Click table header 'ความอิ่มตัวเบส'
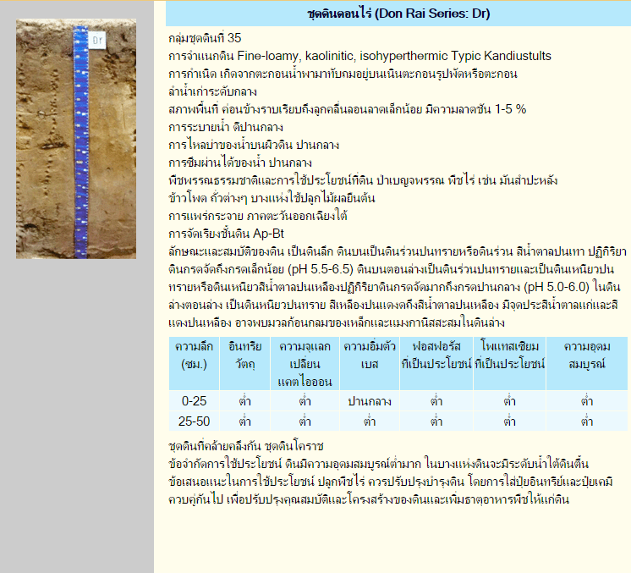631x573 pixels. [x=370, y=363]
